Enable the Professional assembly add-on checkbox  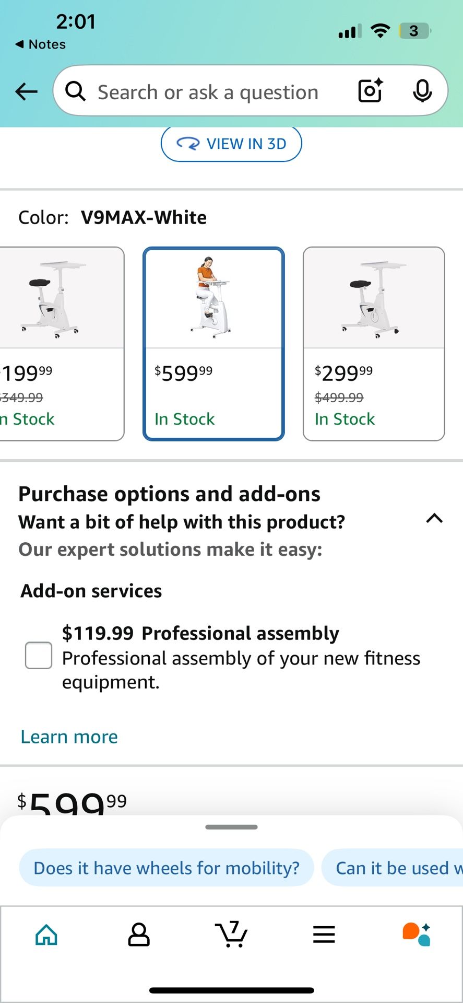38,655
